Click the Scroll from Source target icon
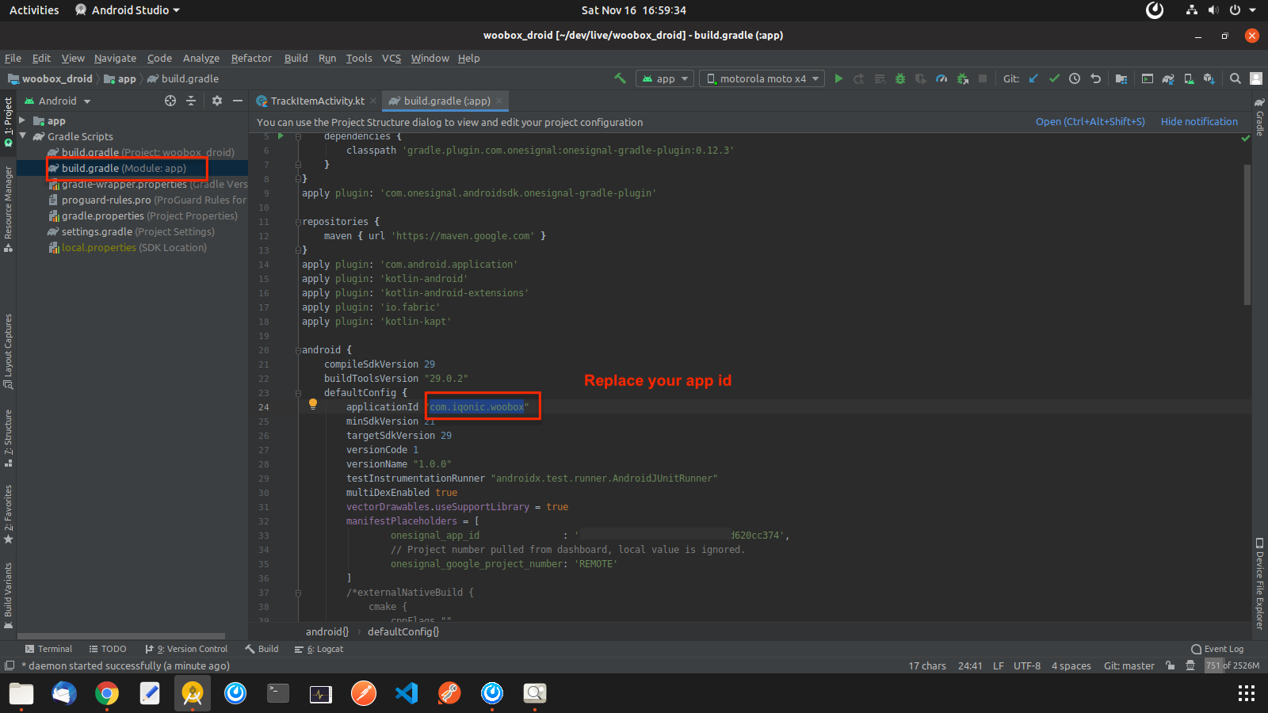Image resolution: width=1268 pixels, height=713 pixels. click(170, 101)
